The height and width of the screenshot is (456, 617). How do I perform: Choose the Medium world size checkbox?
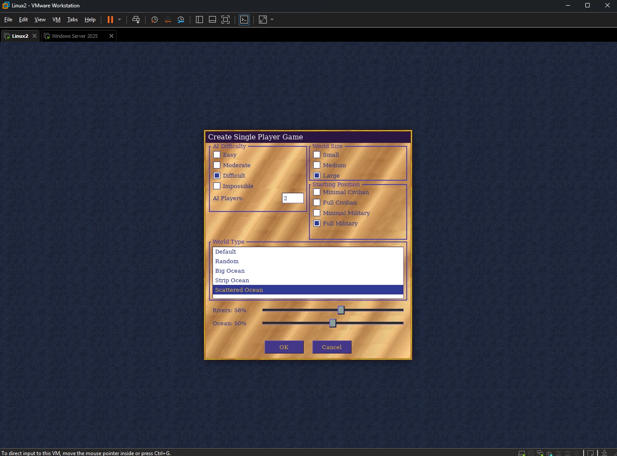317,165
